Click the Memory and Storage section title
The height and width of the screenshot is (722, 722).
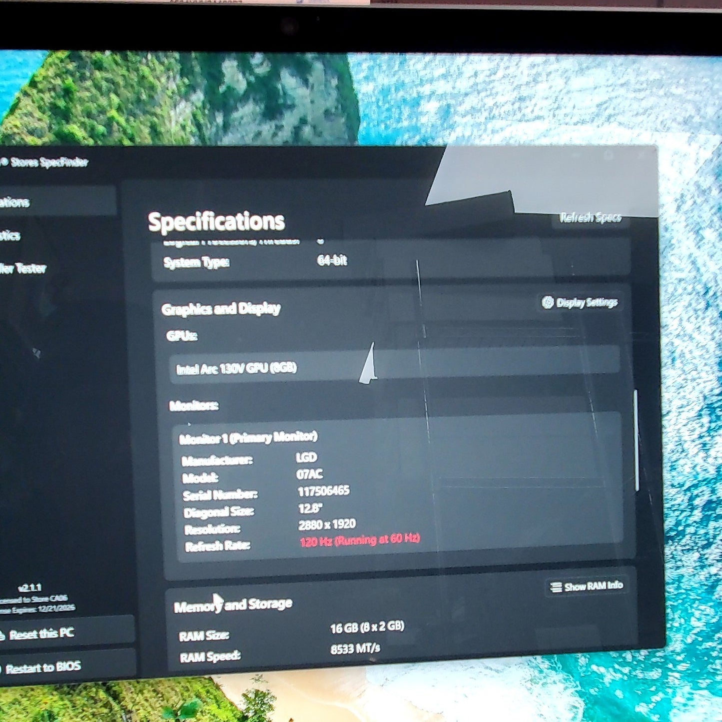[233, 606]
